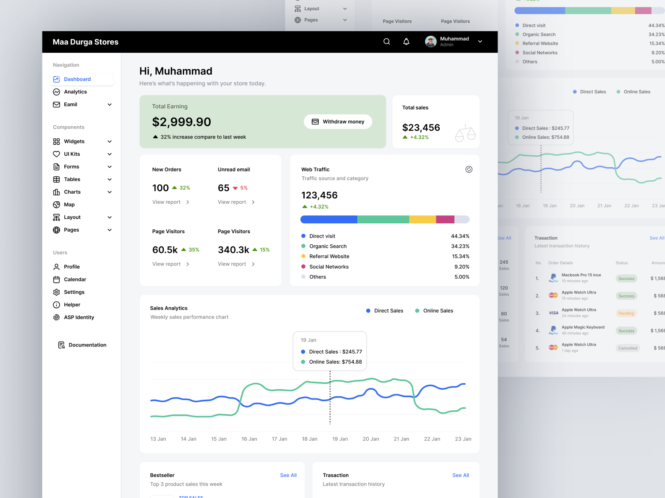Open the search icon in the top bar

[387, 41]
